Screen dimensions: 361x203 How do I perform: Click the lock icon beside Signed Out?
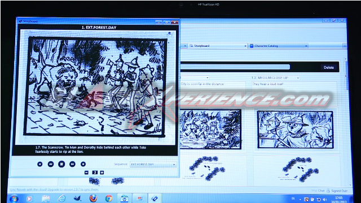(328, 191)
